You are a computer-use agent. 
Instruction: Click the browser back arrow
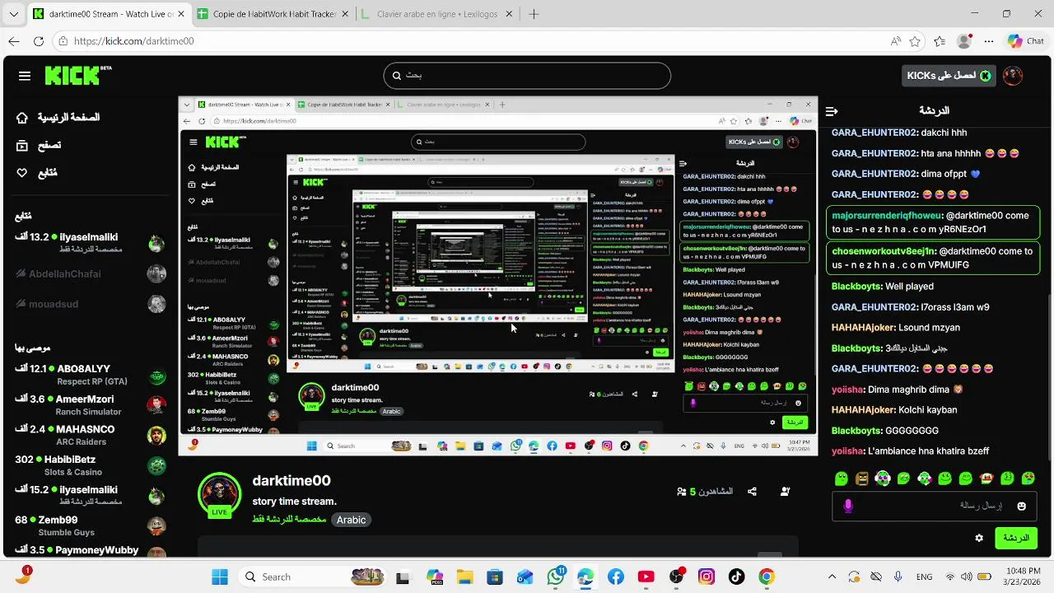14,41
